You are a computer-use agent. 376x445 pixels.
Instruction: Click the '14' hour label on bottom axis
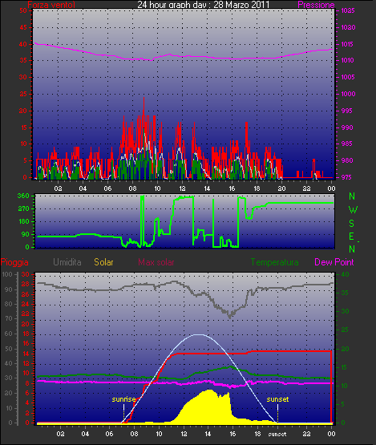pos(208,434)
